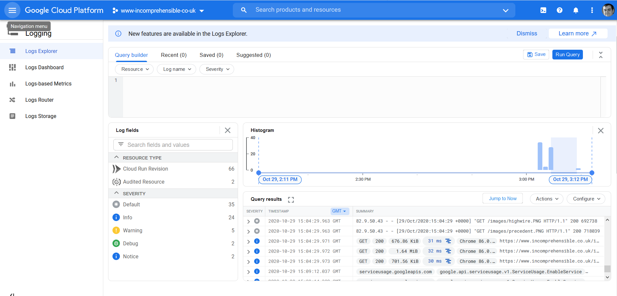Click the Logs Explorer list icon
Screen dimensions: 617x296
[12, 51]
